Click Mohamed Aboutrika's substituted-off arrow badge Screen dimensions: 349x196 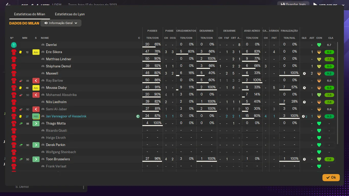(x=36, y=95)
